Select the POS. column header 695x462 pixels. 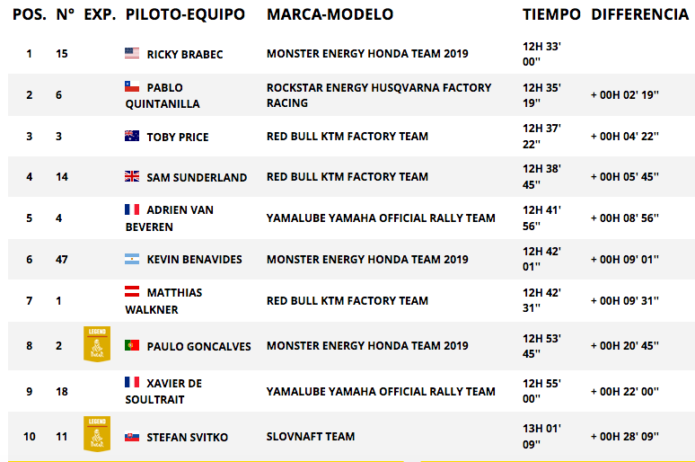pyautogui.click(x=30, y=14)
